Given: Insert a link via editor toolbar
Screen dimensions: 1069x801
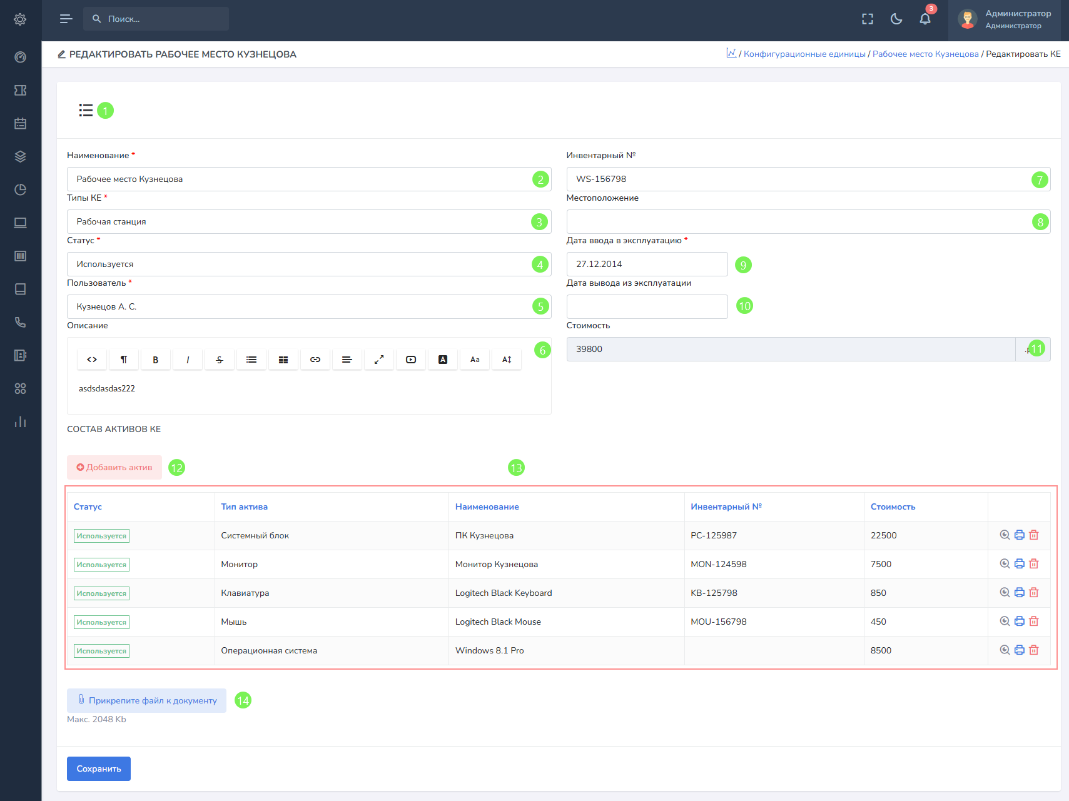Looking at the screenshot, I should [315, 360].
